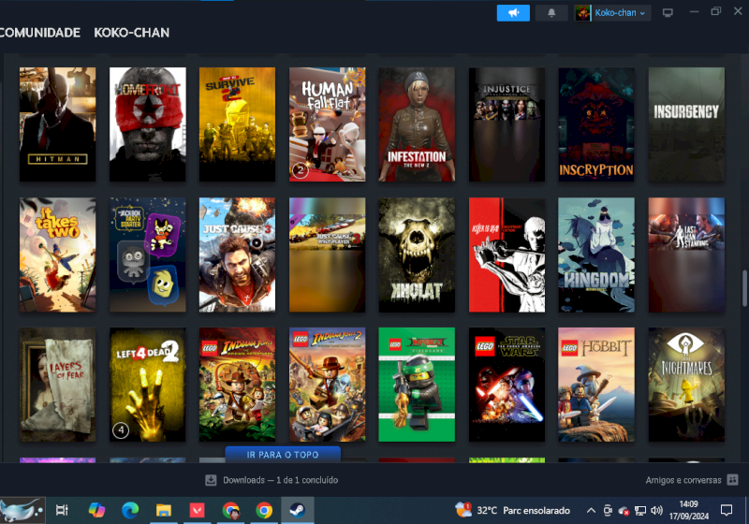Image resolution: width=749 pixels, height=524 pixels.
Task: Open the network tray icon
Action: click(x=640, y=511)
